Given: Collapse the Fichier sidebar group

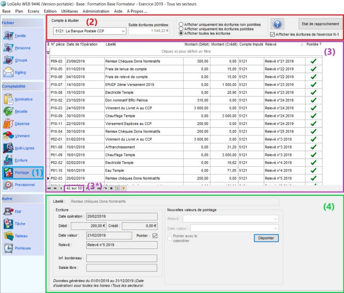Looking at the screenshot, I should [23, 23].
